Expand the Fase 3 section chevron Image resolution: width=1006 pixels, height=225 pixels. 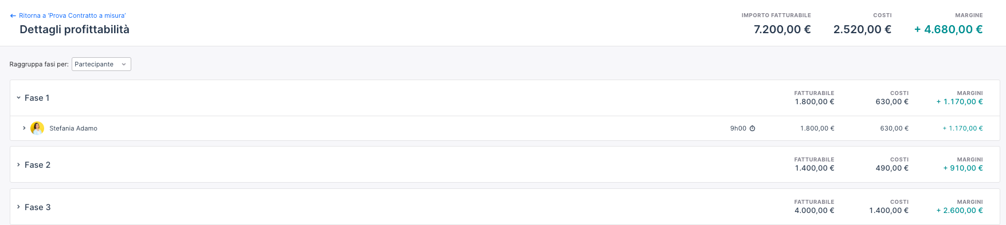[x=18, y=207]
